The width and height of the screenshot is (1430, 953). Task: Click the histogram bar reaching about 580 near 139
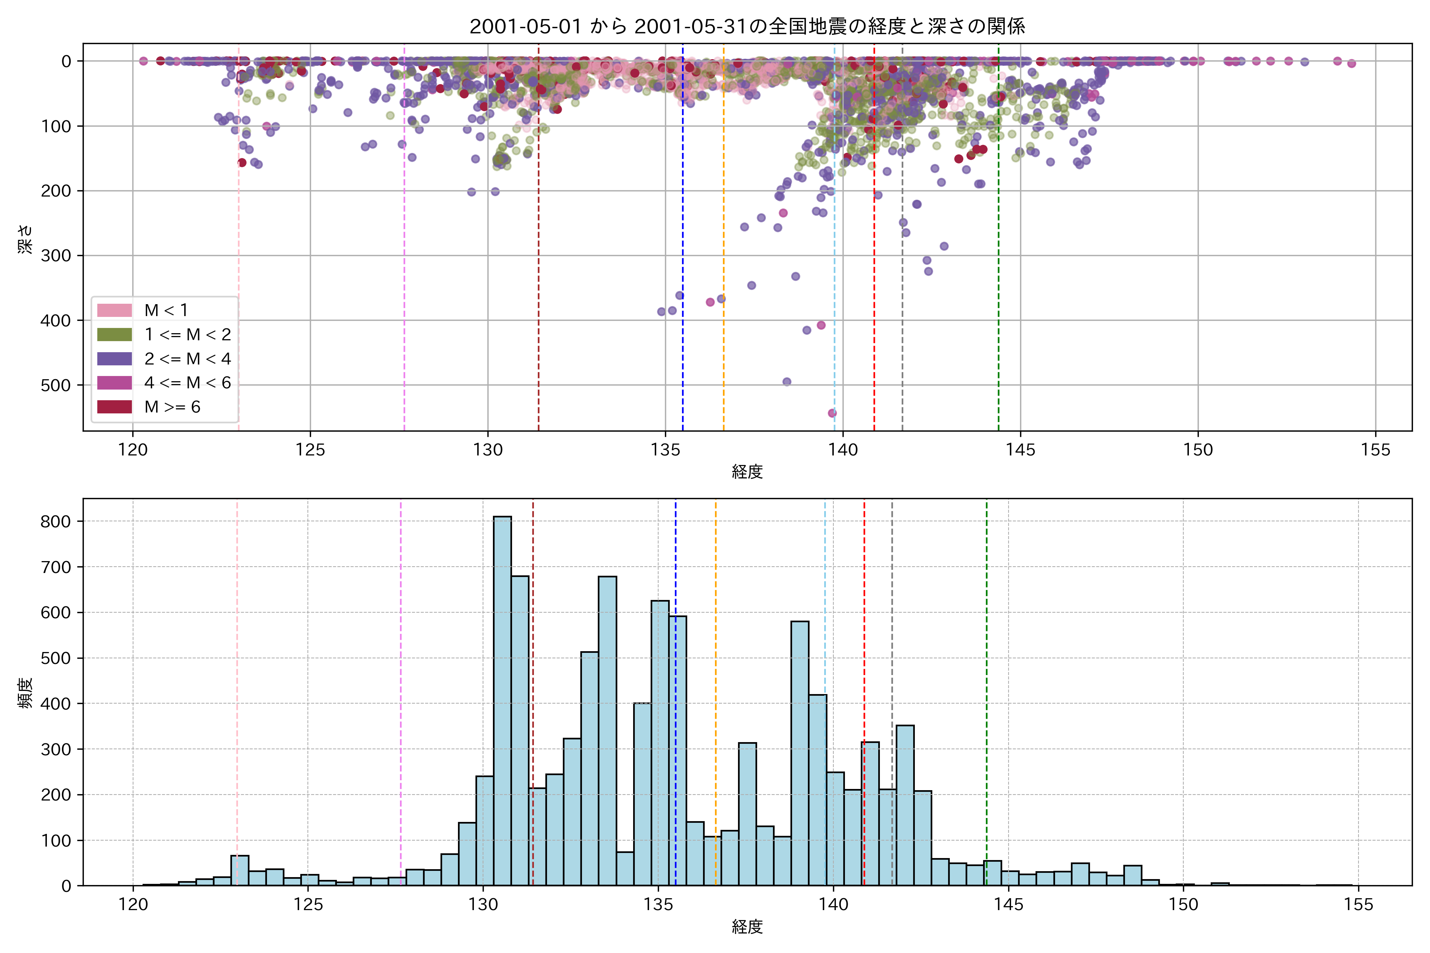pyautogui.click(x=800, y=754)
